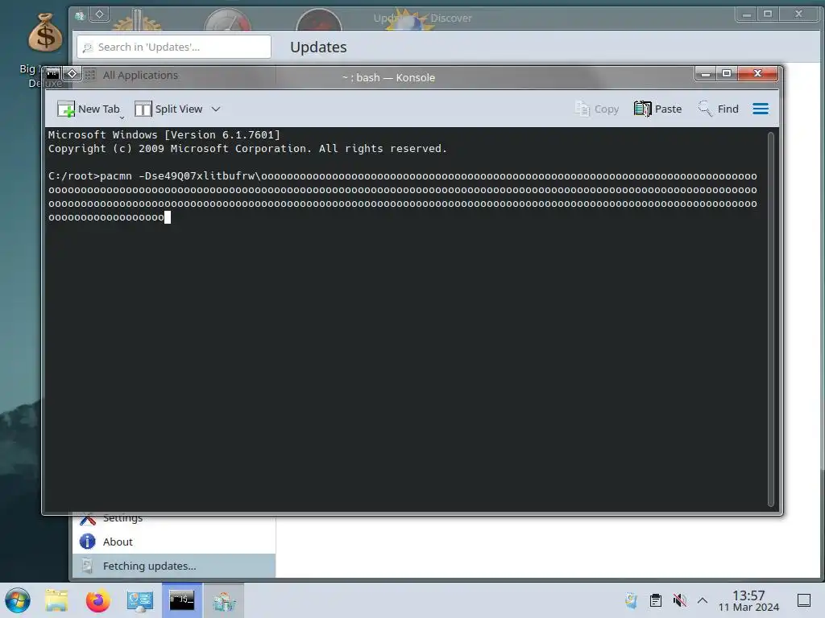The width and height of the screenshot is (825, 618).
Task: Open the Start menu orb
Action: [18, 600]
